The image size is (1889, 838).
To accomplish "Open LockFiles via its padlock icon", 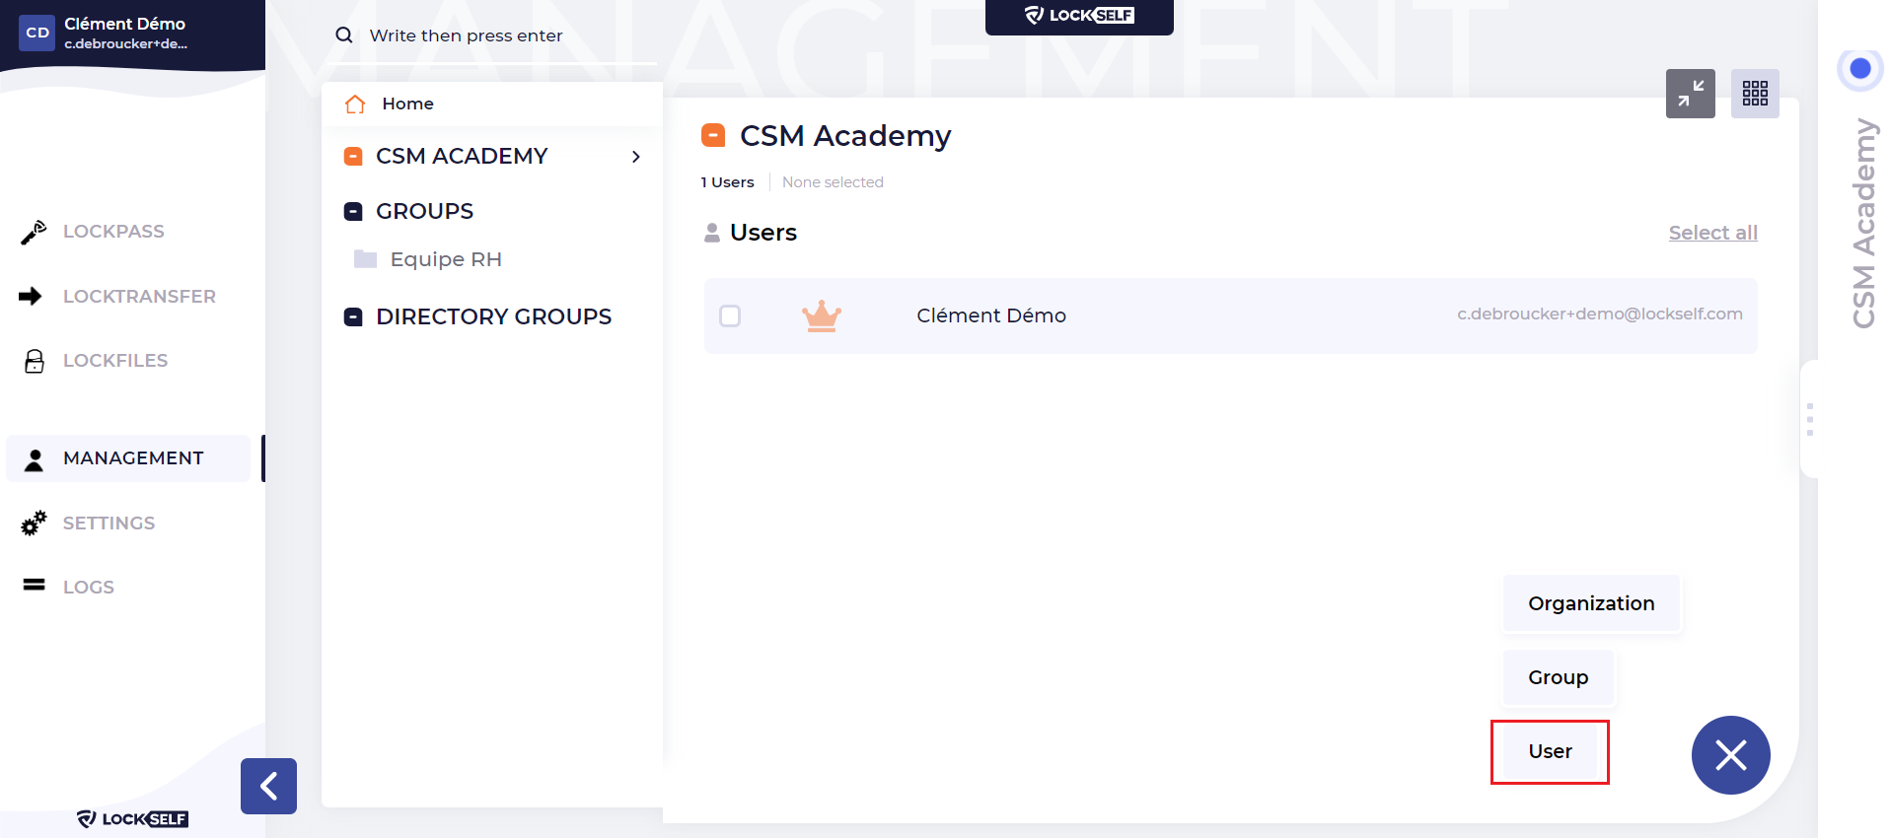I will tap(35, 361).
